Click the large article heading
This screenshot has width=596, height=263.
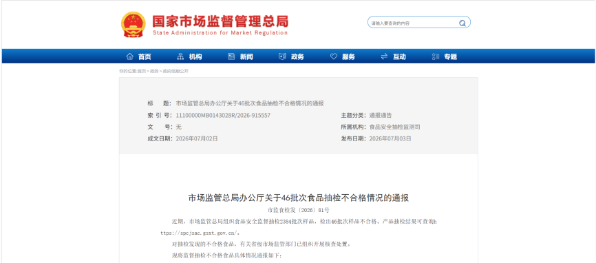pos(299,198)
